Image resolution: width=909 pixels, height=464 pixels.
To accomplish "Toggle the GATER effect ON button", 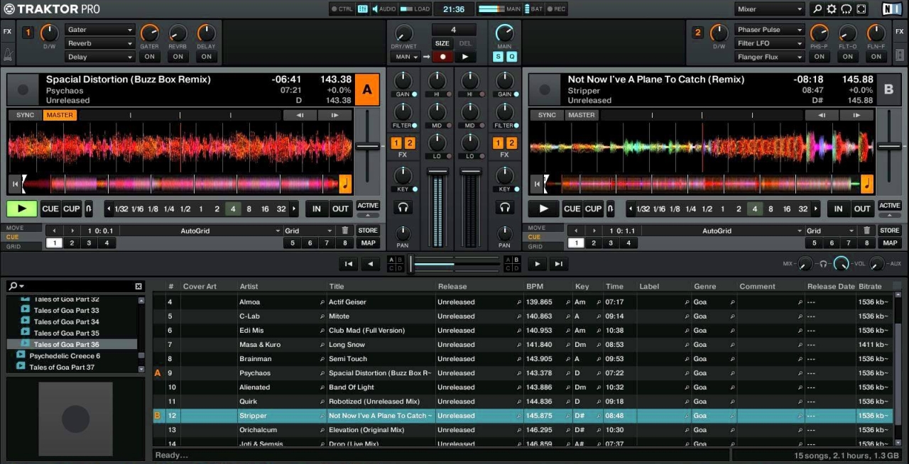I will (149, 57).
